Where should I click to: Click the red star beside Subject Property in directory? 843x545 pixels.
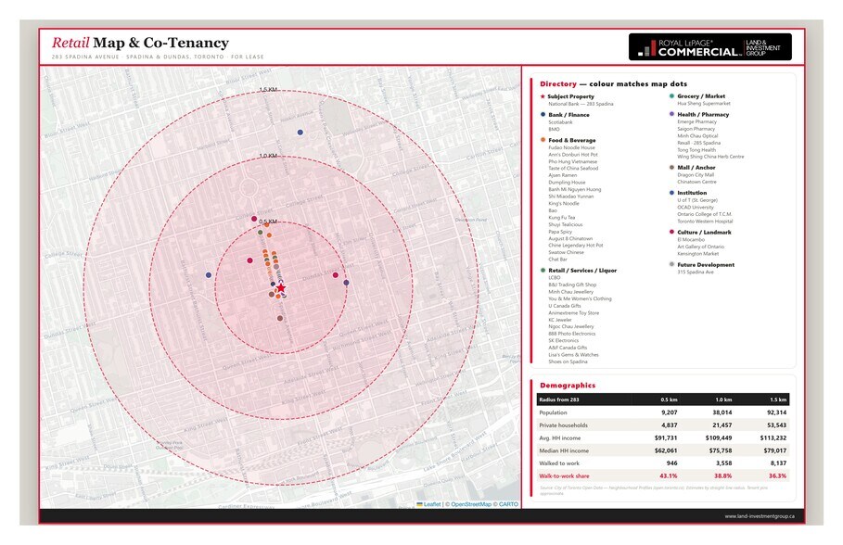543,96
